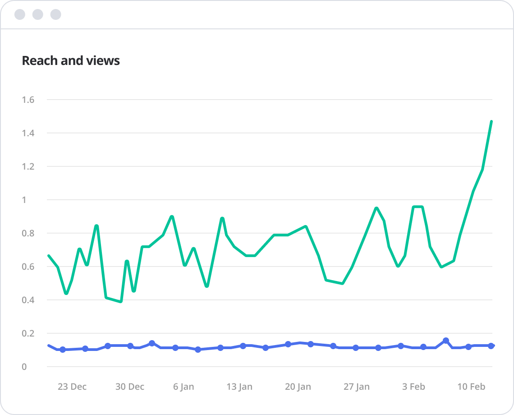Click the green line's lowest dip point
The image size is (514, 415).
coord(121,301)
